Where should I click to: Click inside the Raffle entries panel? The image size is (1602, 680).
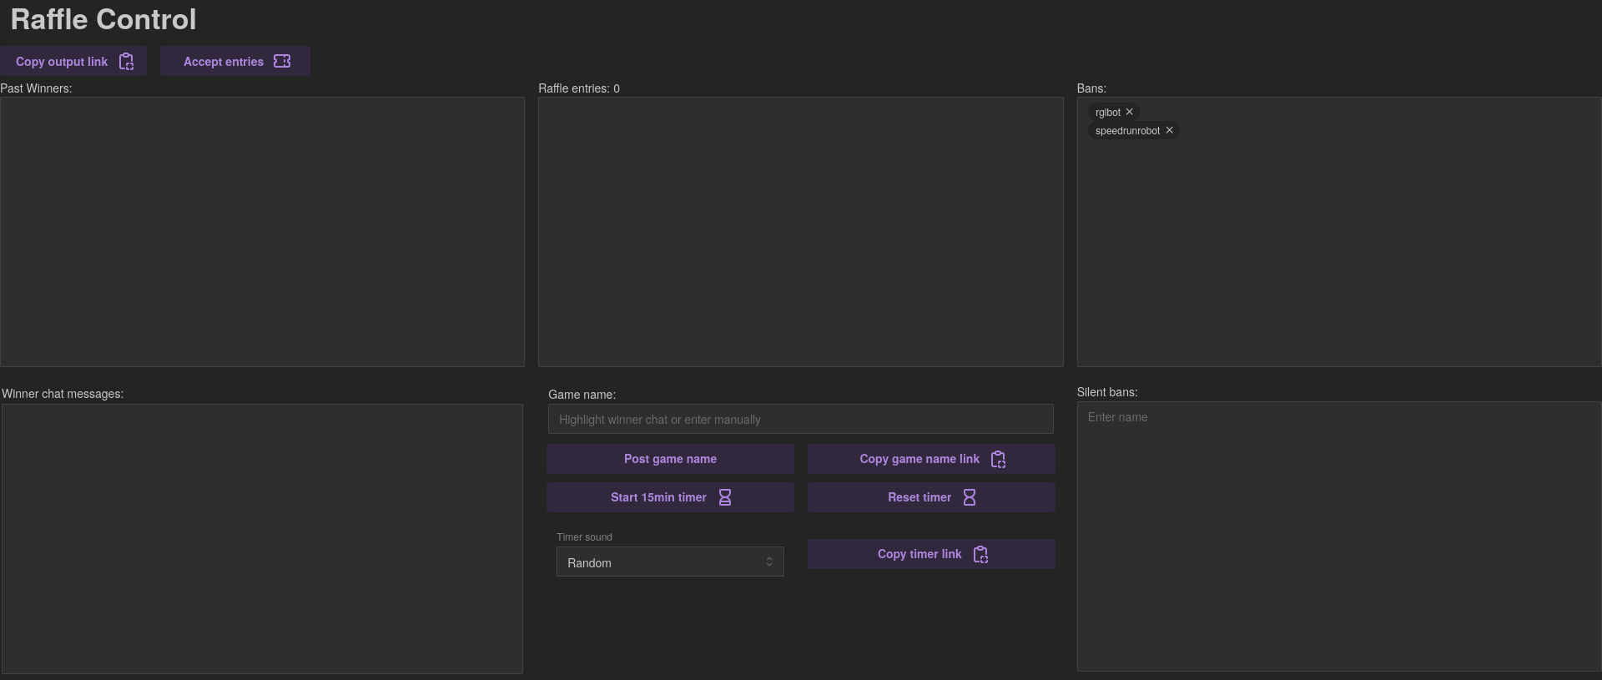click(x=800, y=232)
